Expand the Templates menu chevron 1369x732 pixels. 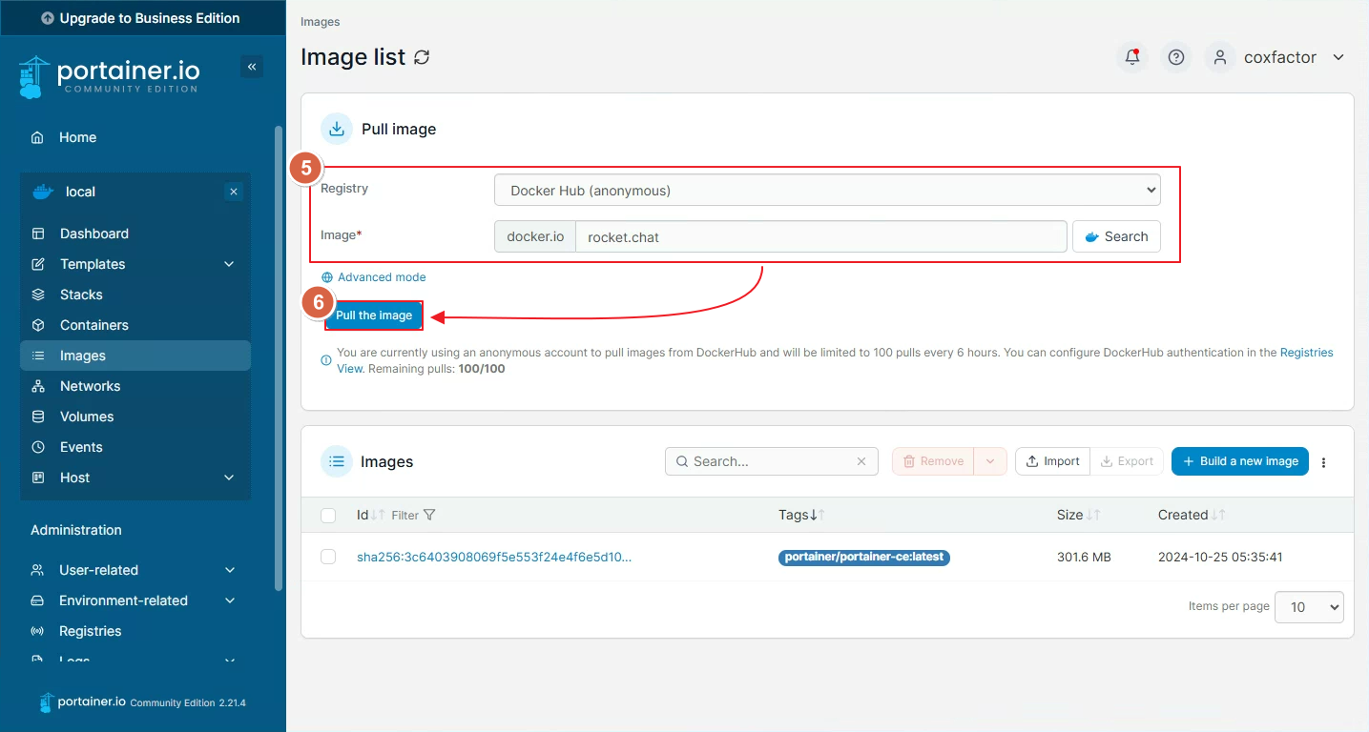pyautogui.click(x=229, y=264)
